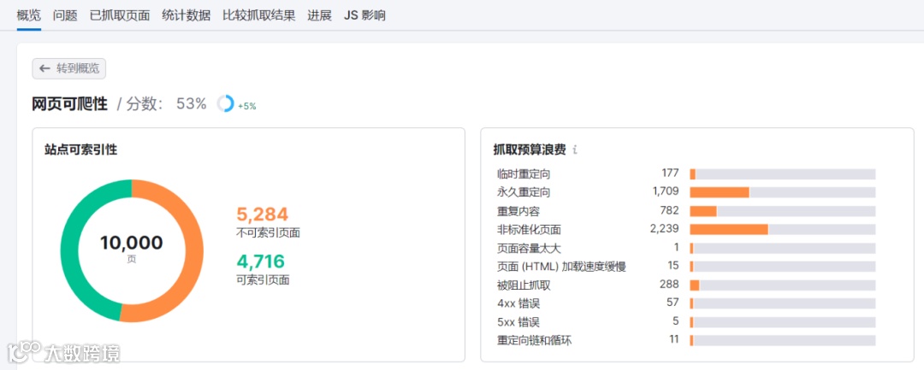Viewport: 924px width, 370px height.
Task: Go to the 统计数据 tab
Action: point(187,15)
